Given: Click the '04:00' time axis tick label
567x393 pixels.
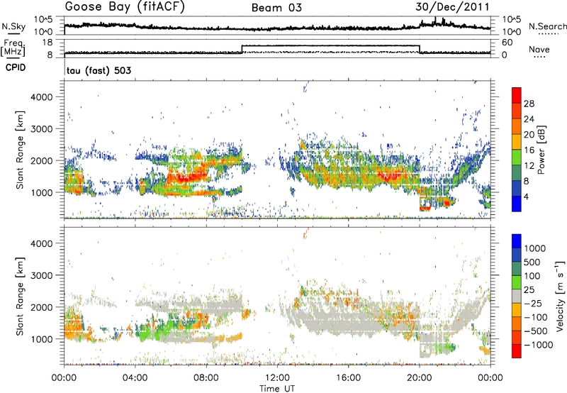Looking at the screenshot, I should click(135, 378).
